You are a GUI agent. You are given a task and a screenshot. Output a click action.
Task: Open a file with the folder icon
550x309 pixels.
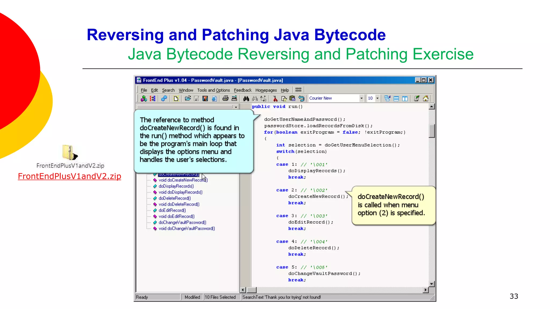tap(188, 98)
